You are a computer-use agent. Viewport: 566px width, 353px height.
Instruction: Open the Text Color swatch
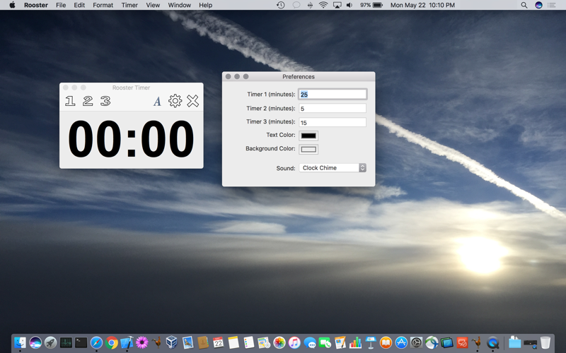pyautogui.click(x=308, y=136)
